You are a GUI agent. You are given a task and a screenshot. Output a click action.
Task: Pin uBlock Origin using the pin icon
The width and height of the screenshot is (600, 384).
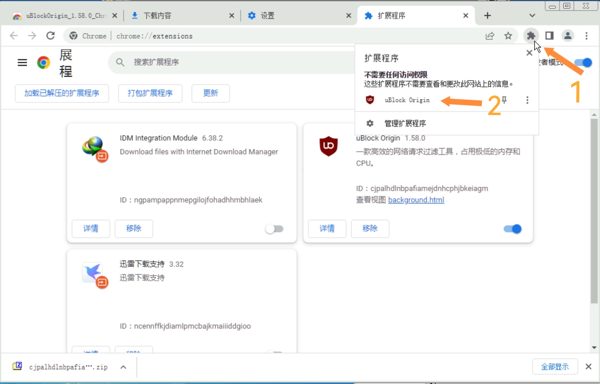pyautogui.click(x=504, y=100)
